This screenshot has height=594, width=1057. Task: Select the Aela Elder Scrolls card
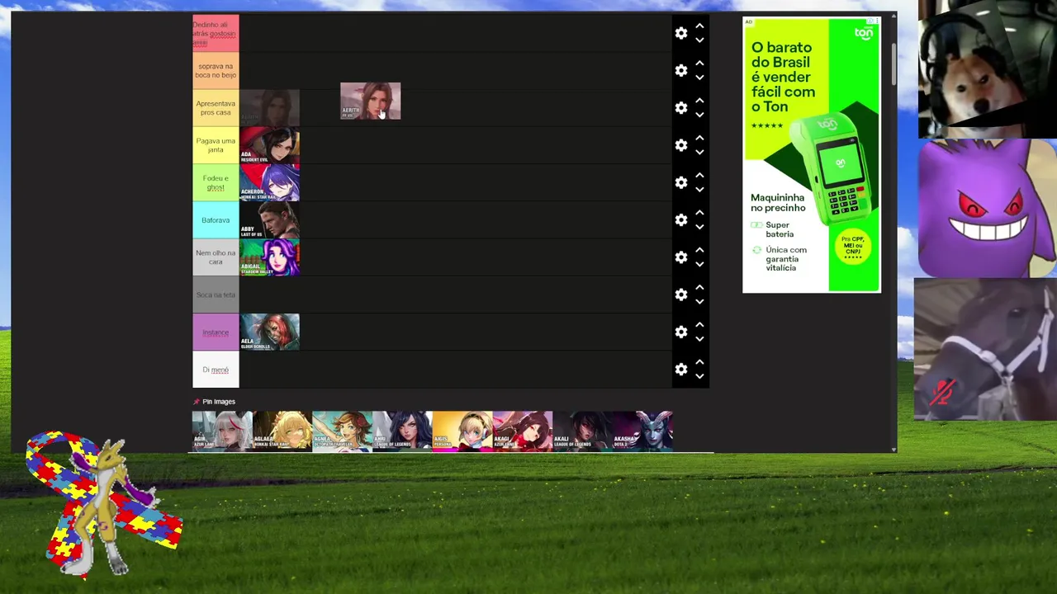point(270,332)
